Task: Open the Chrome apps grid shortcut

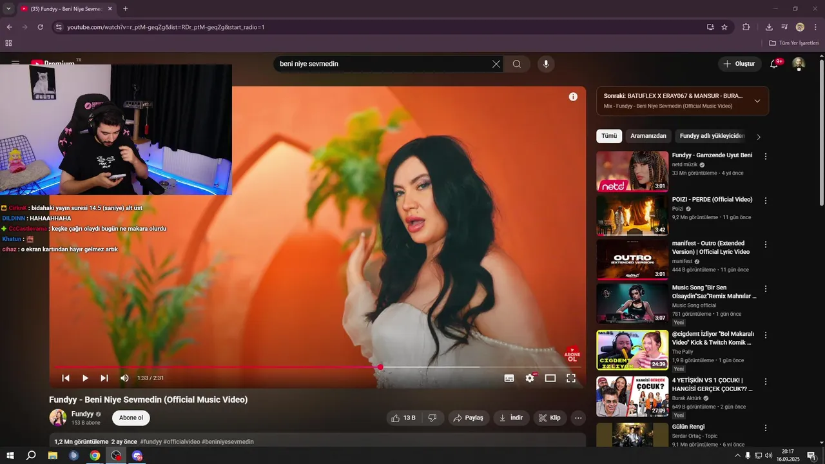Action: pyautogui.click(x=8, y=43)
